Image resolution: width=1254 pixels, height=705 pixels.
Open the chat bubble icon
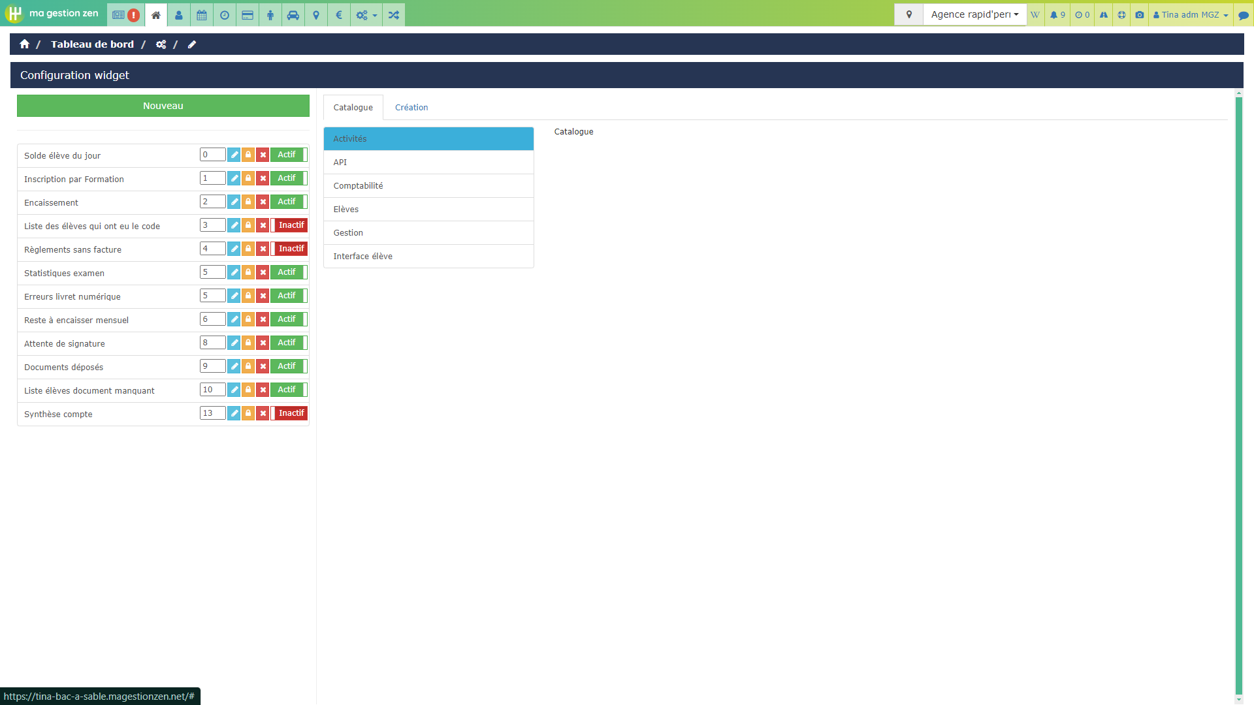point(1243,15)
